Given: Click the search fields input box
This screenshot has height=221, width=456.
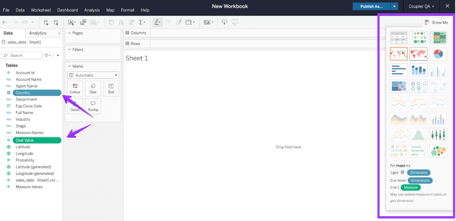Looking at the screenshot, I should (x=22, y=55).
